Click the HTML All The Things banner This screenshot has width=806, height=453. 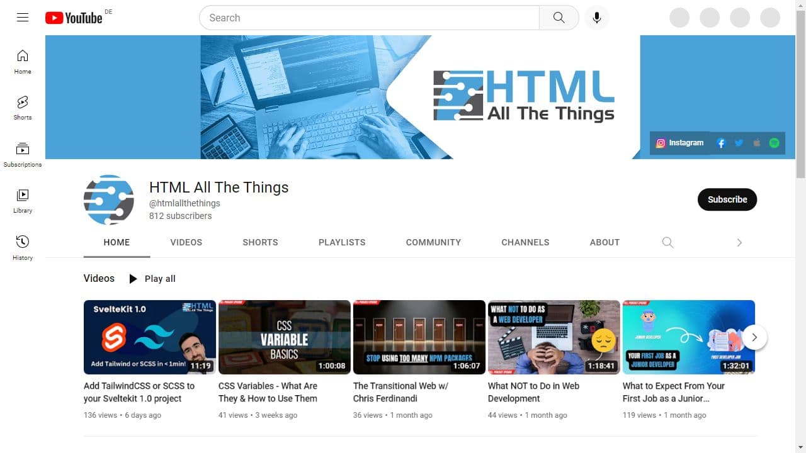click(x=420, y=97)
